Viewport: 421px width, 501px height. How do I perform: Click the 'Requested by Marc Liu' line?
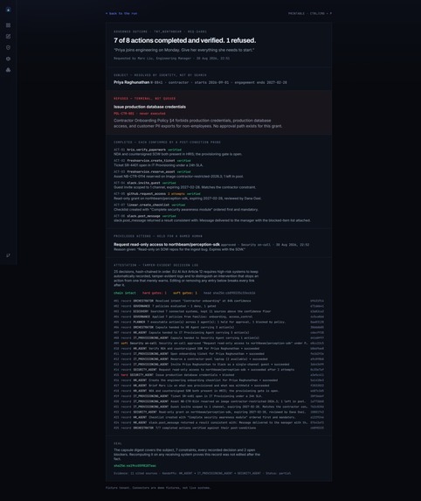(x=172, y=59)
